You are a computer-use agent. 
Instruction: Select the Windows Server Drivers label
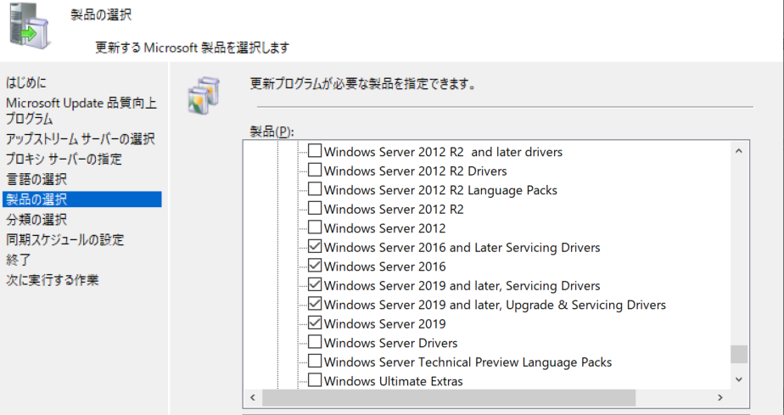point(390,343)
